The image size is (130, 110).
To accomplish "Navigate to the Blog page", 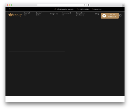I will click(97, 14).
